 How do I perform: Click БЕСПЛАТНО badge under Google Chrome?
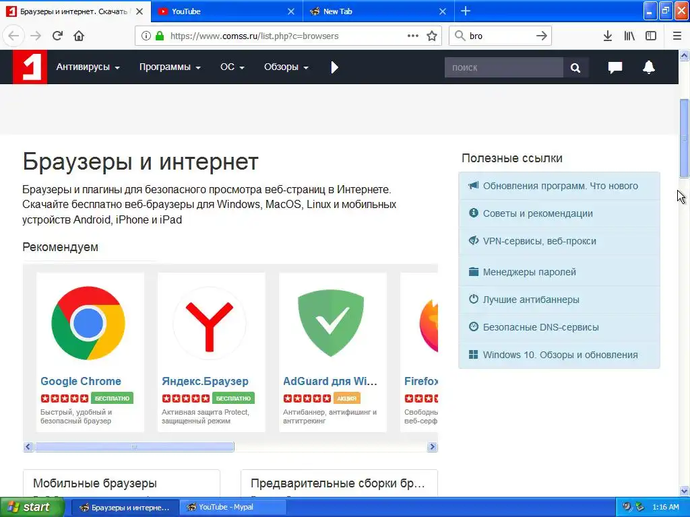tap(113, 399)
